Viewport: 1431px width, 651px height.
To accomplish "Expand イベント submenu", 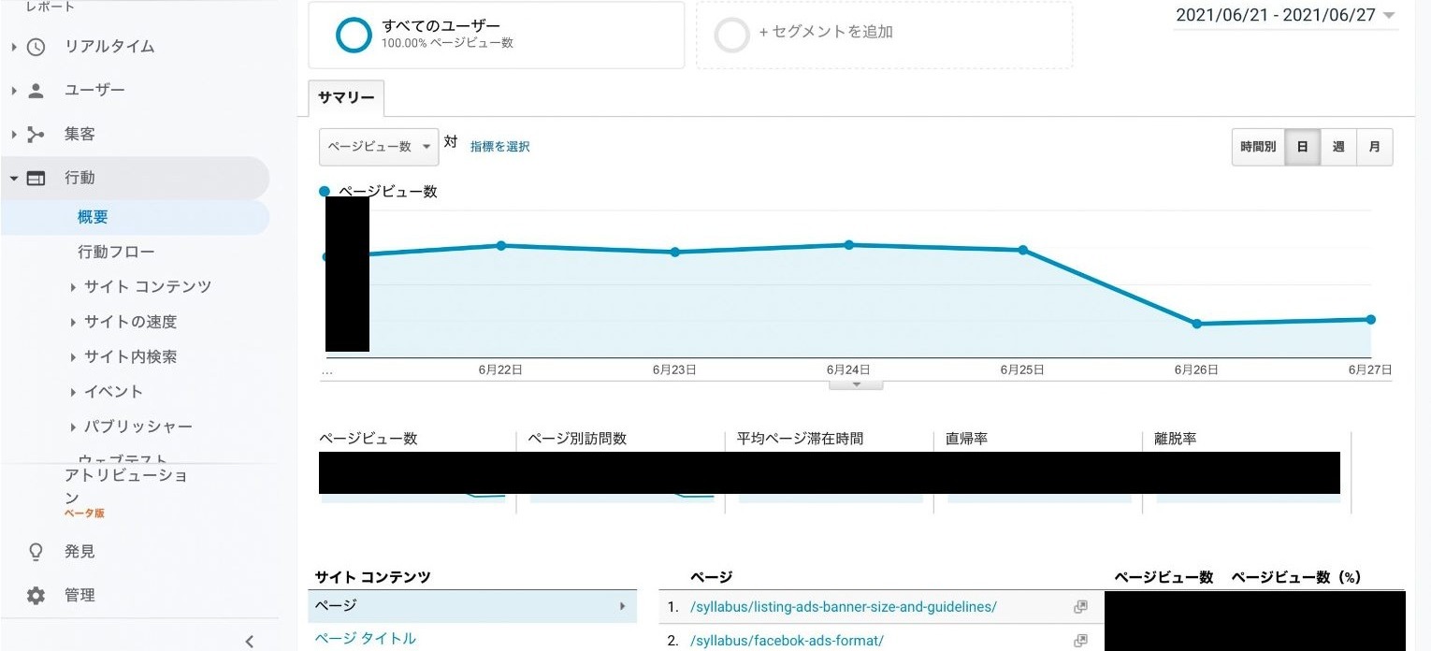I will pos(73,392).
